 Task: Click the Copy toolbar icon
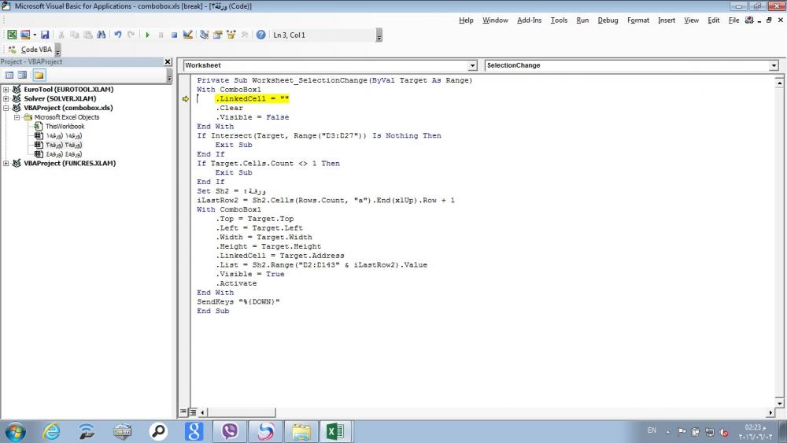(74, 35)
